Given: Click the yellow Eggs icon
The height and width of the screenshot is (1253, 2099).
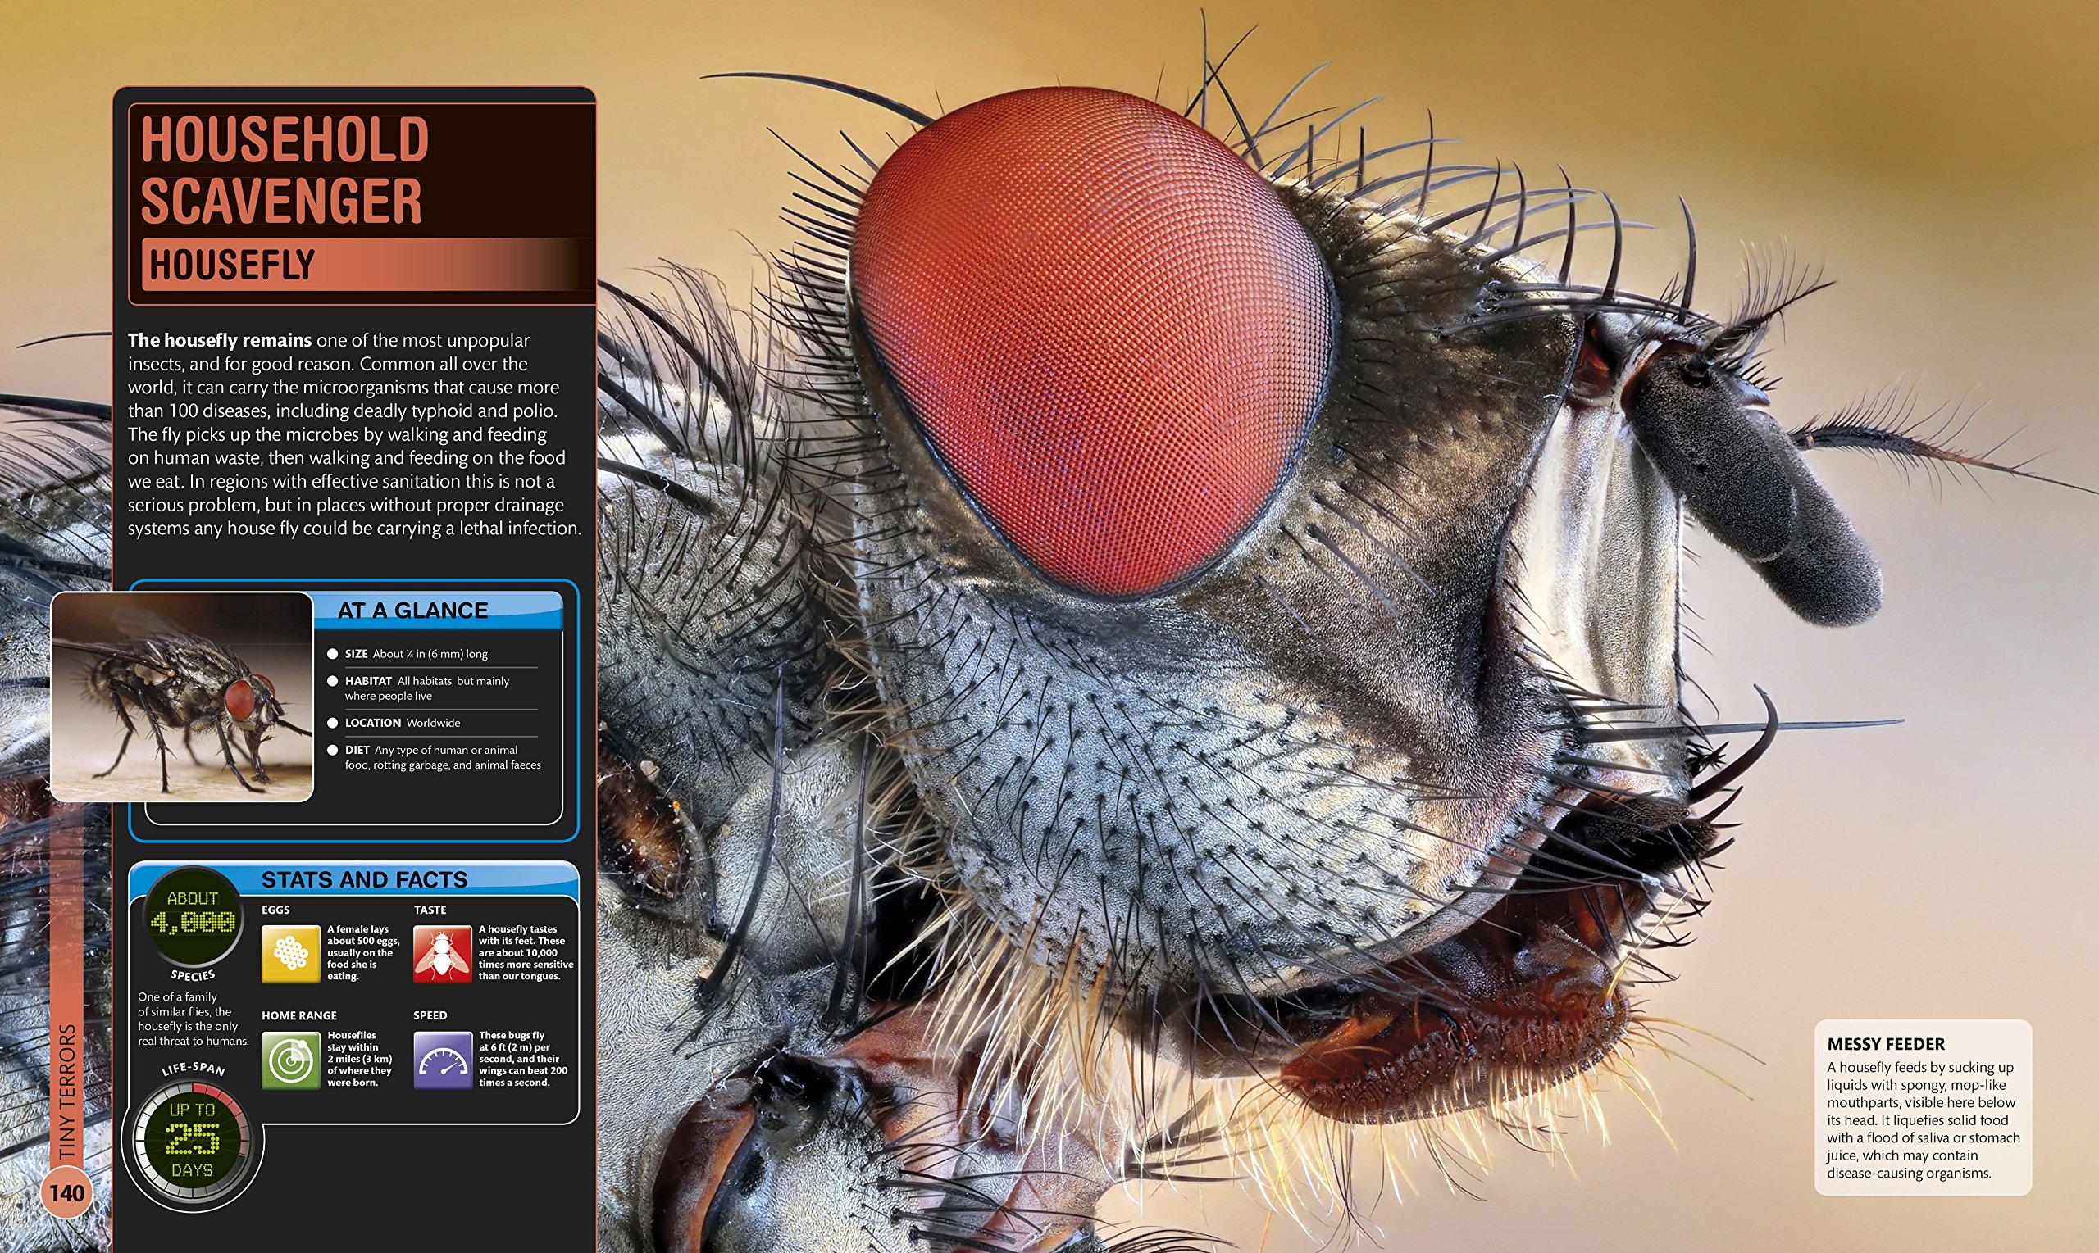Looking at the screenshot, I should click(290, 953).
